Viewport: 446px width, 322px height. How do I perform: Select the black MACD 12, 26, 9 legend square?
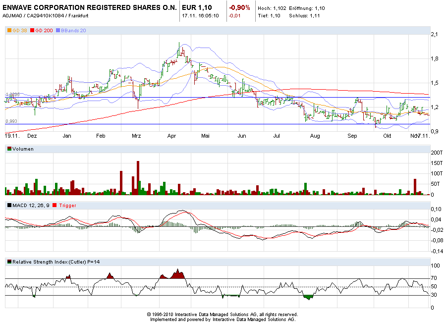click(x=9, y=205)
